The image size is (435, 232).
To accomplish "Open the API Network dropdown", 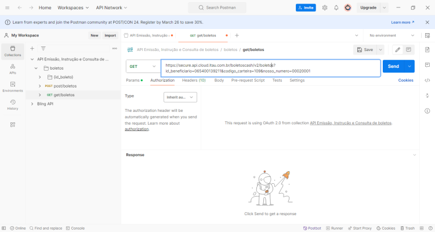I will pyautogui.click(x=111, y=8).
